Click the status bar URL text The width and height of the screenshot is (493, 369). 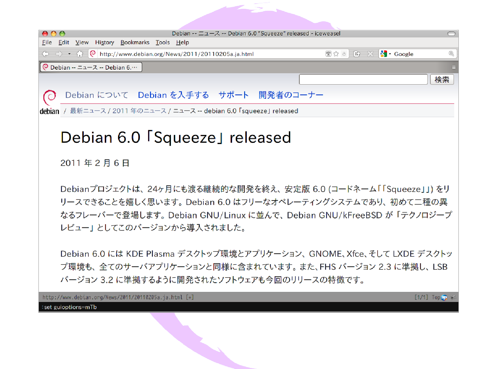tap(112, 297)
